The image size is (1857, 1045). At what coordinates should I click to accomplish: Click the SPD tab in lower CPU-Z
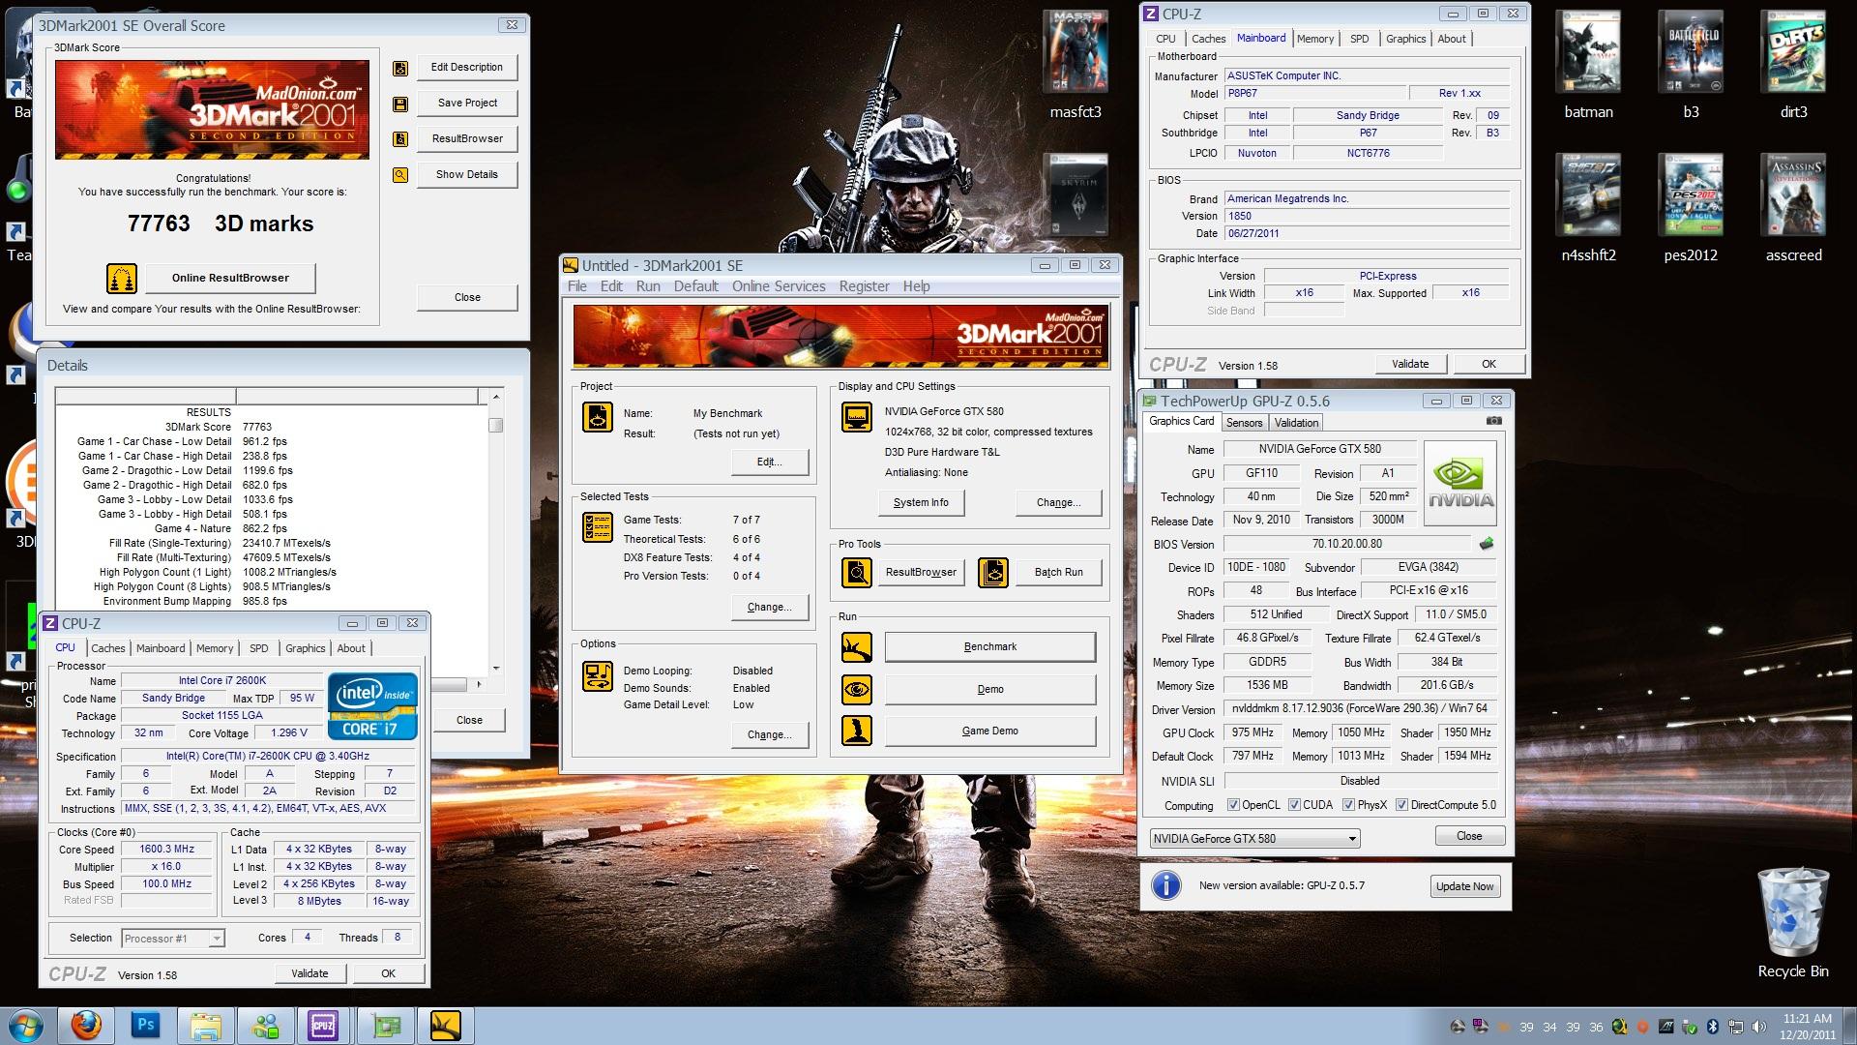click(x=259, y=648)
